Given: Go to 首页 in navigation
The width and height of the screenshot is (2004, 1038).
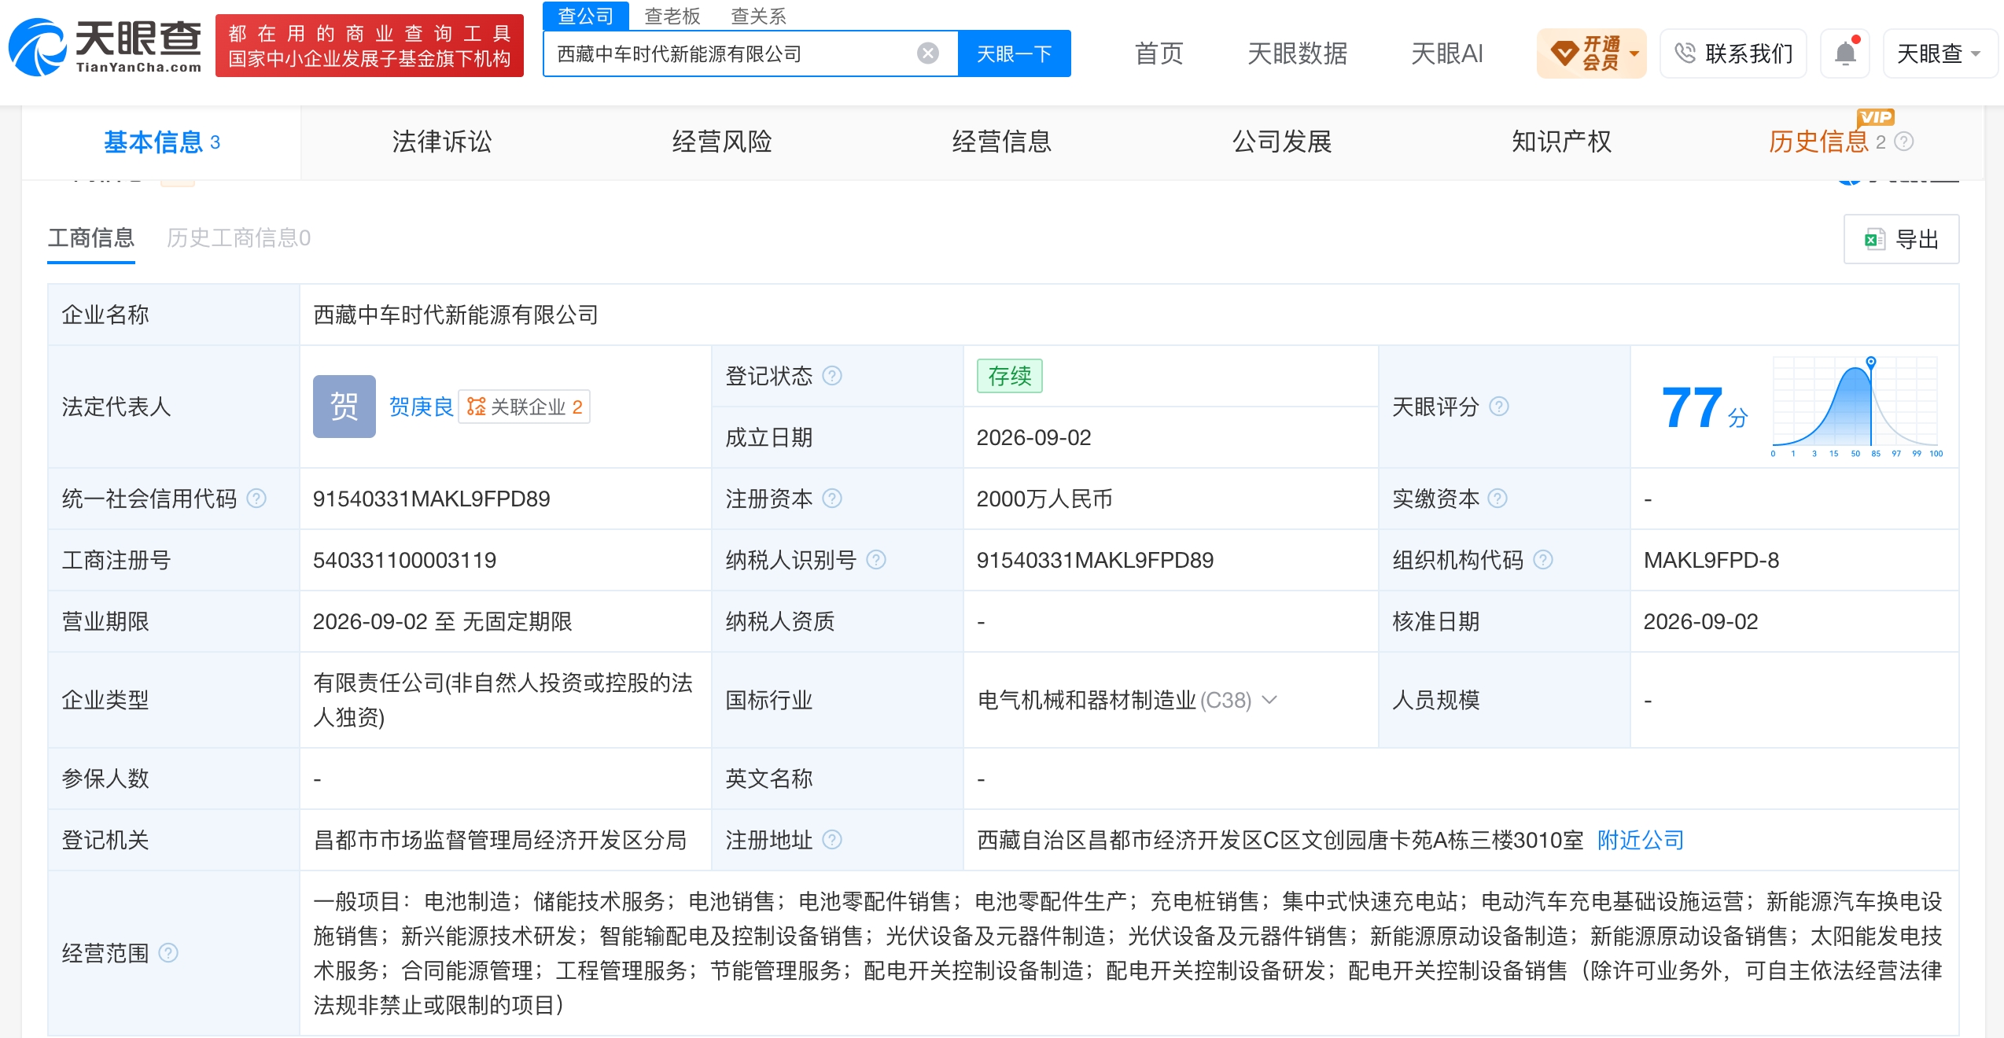Looking at the screenshot, I should [1159, 53].
